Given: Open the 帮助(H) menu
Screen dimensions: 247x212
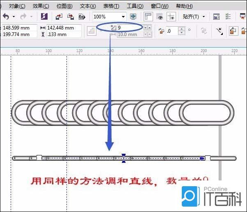Looking at the screenshot, I should tap(184, 6).
